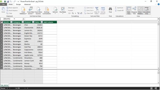Select row header 5
This screenshot has width=160, height=90.
click(1, 36)
